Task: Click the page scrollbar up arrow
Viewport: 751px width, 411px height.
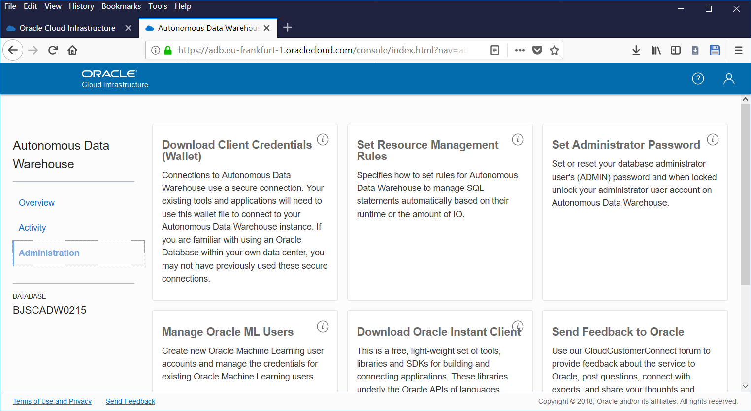Action: [x=746, y=99]
